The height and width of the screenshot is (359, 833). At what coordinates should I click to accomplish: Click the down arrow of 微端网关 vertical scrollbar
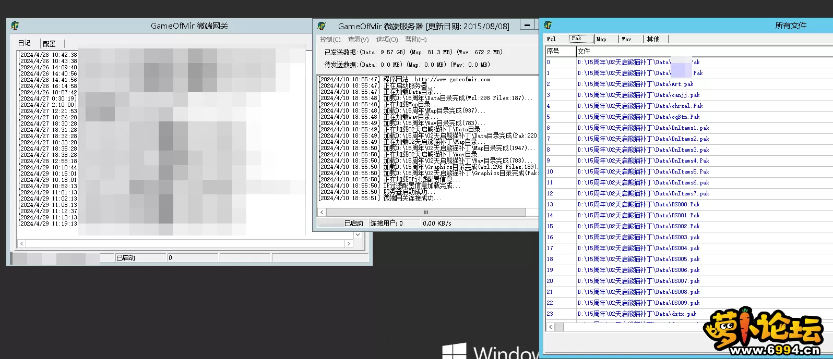[x=358, y=235]
